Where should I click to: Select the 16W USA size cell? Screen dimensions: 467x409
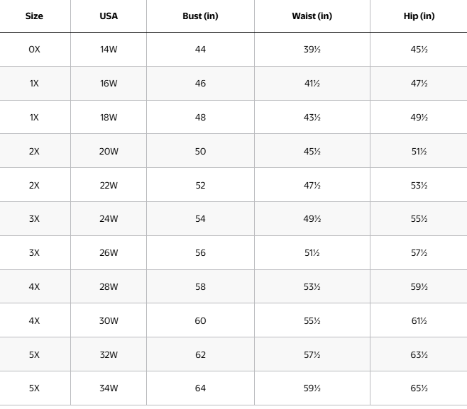pos(109,84)
